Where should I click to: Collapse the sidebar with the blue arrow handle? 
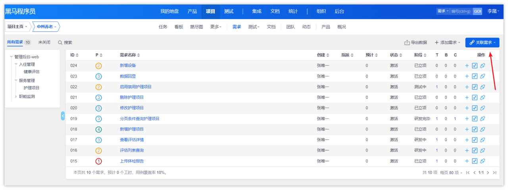(63, 116)
